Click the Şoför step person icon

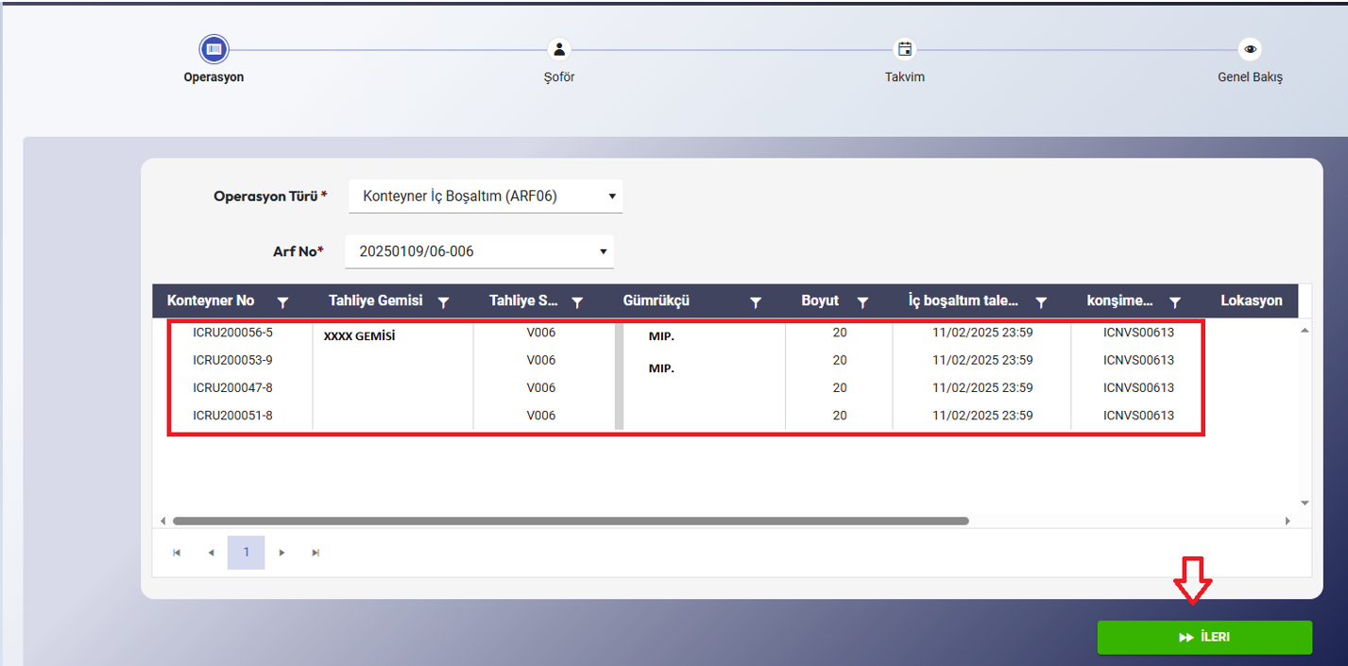pos(559,49)
